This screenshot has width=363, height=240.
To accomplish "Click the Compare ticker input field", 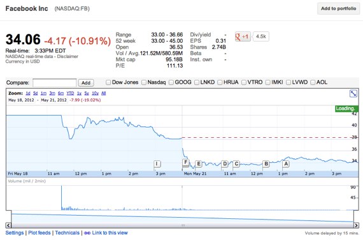I will [54, 83].
